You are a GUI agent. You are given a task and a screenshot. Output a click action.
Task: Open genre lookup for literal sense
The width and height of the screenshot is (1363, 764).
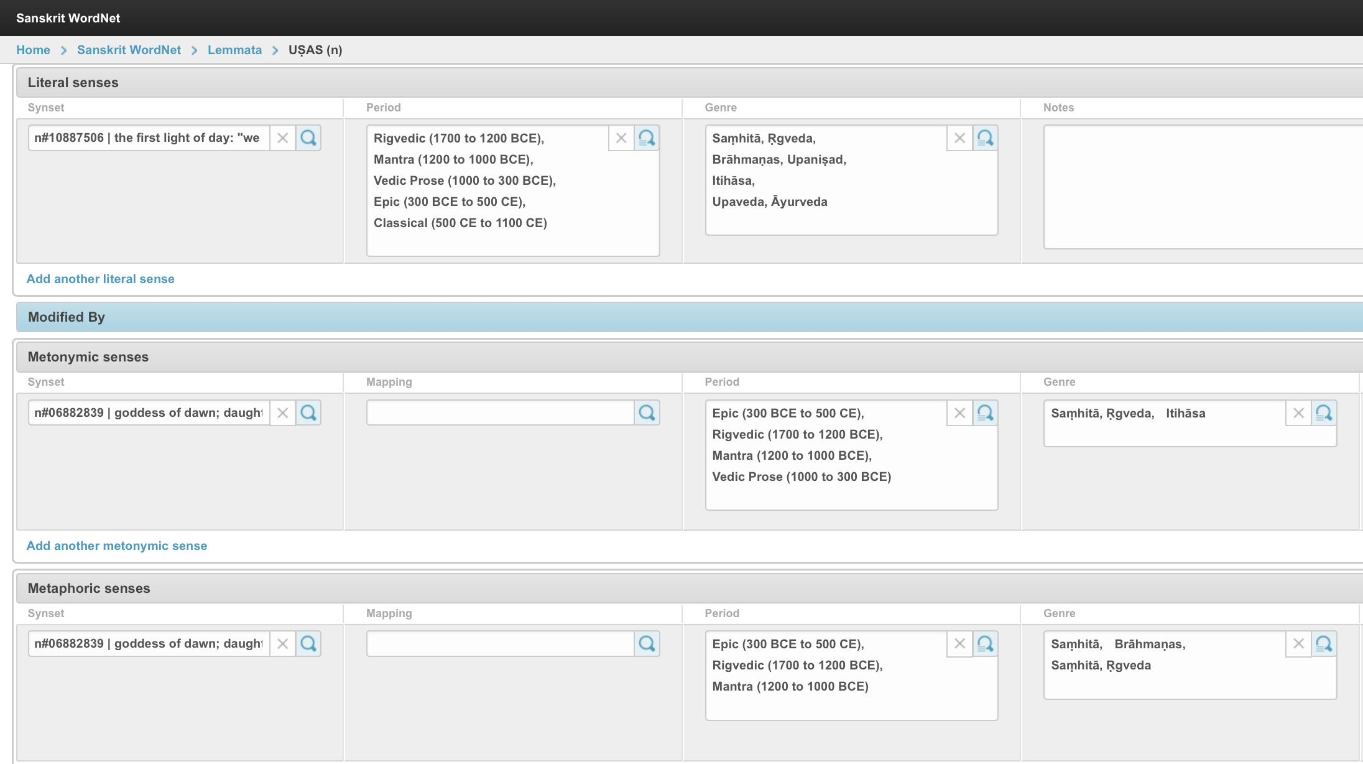986,138
